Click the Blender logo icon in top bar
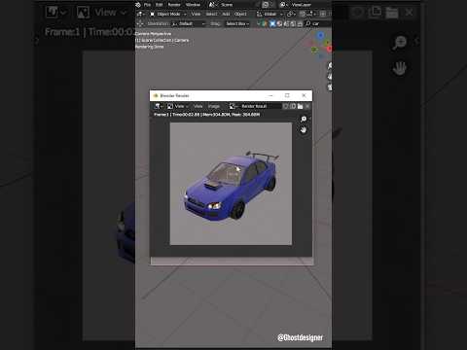 [x=138, y=5]
